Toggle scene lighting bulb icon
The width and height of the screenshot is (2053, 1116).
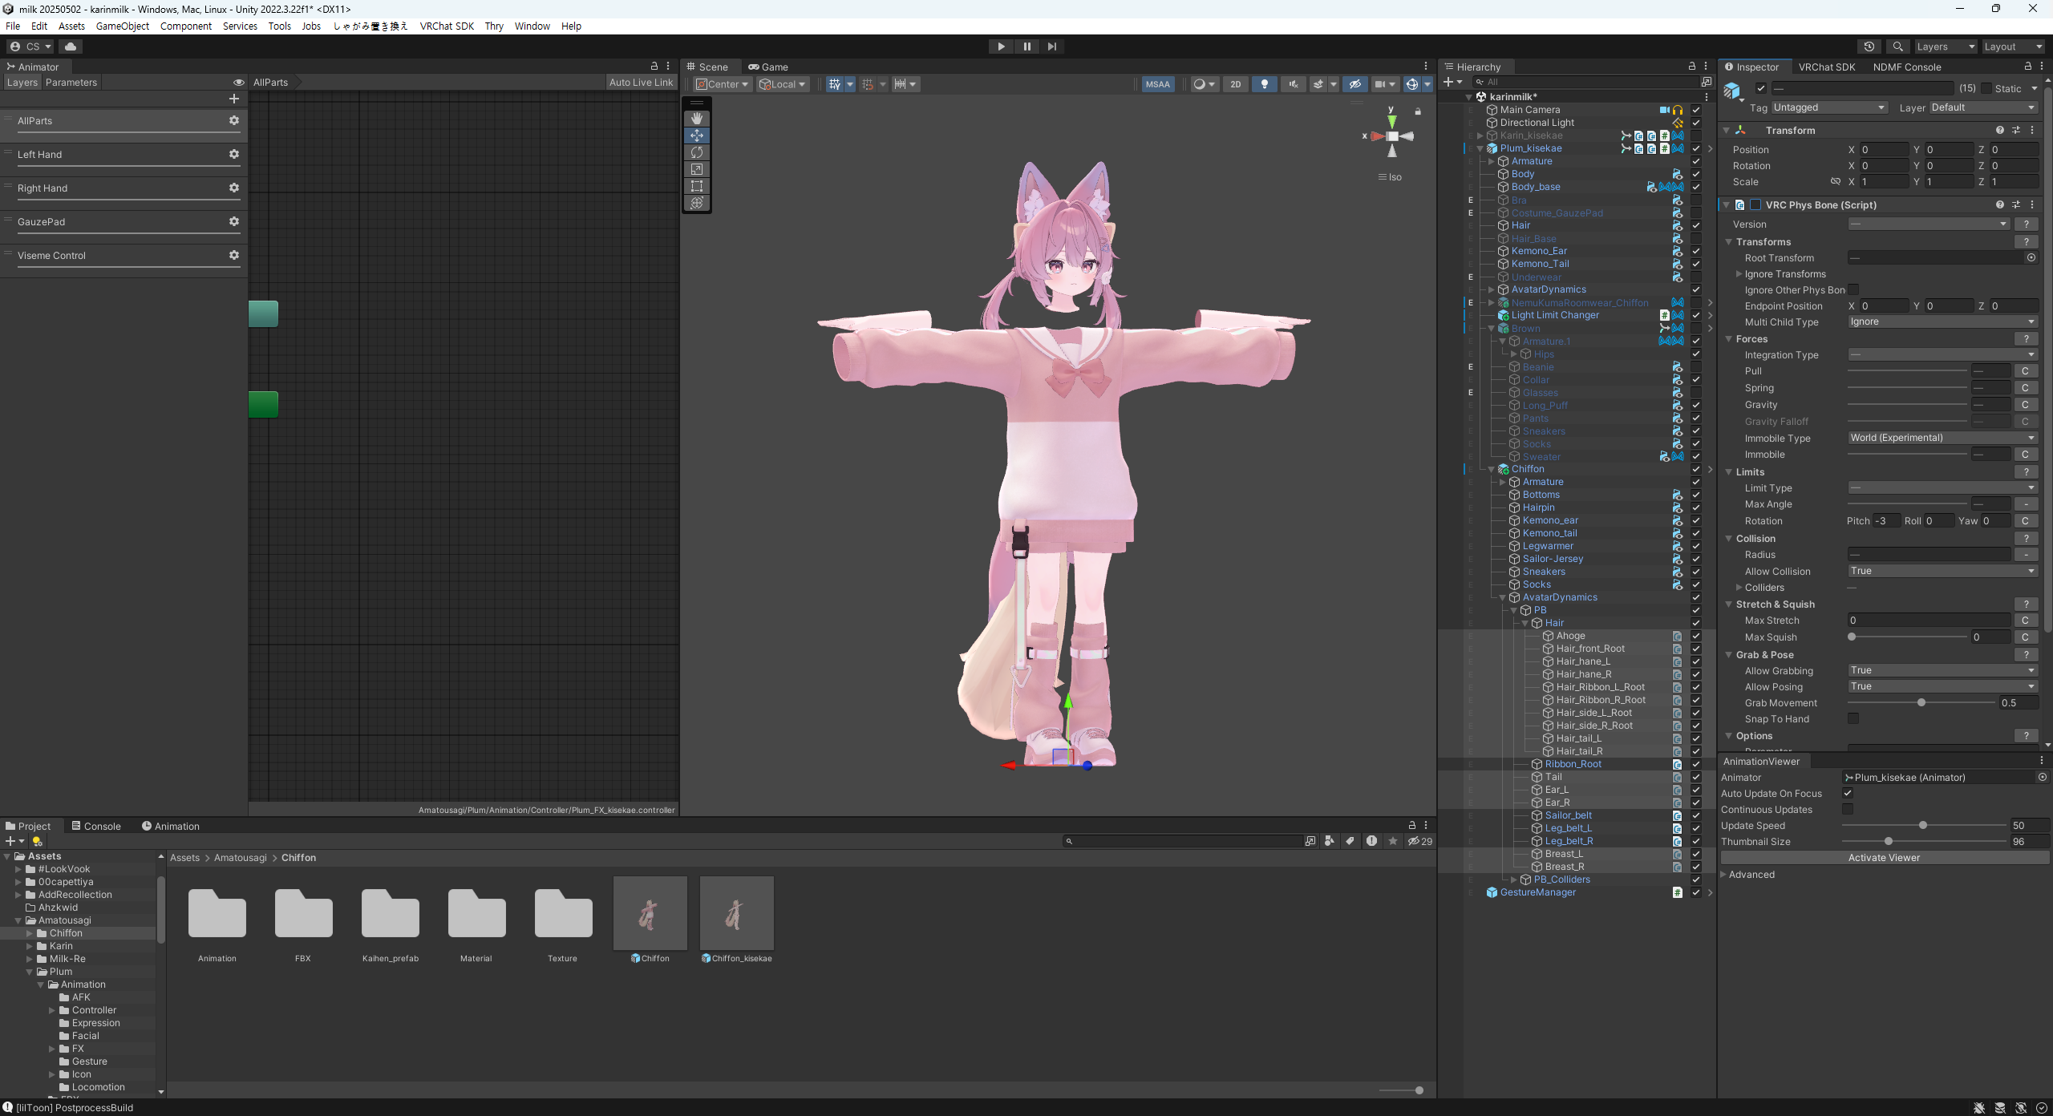pos(1265,84)
